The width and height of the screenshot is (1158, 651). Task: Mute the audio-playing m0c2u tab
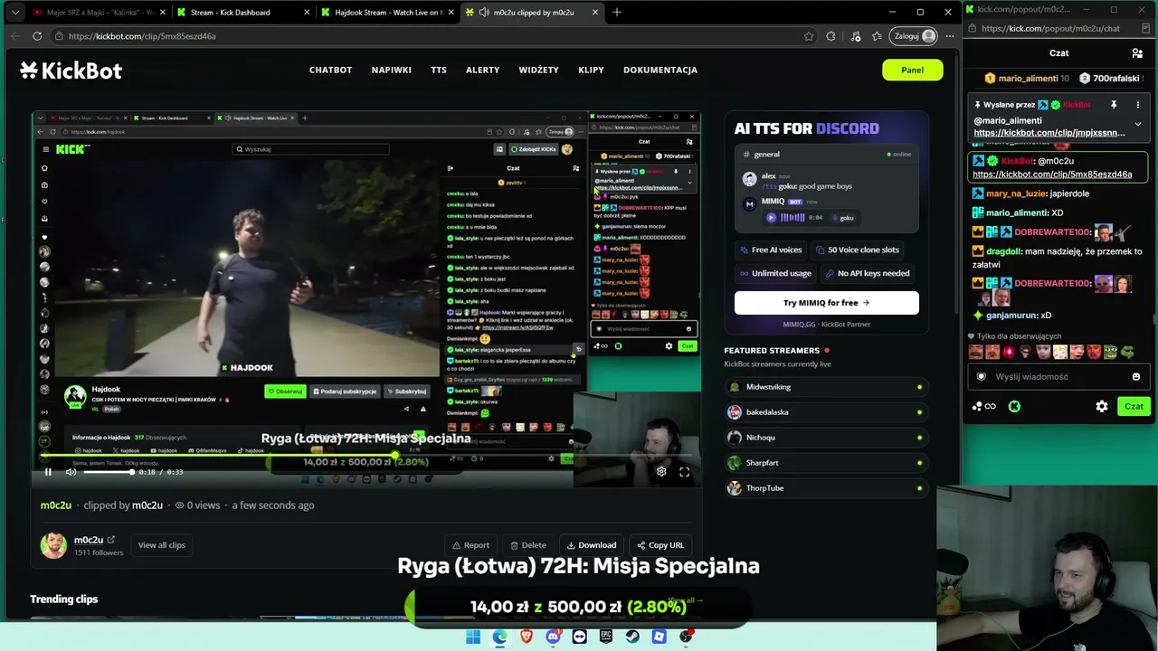pos(484,13)
